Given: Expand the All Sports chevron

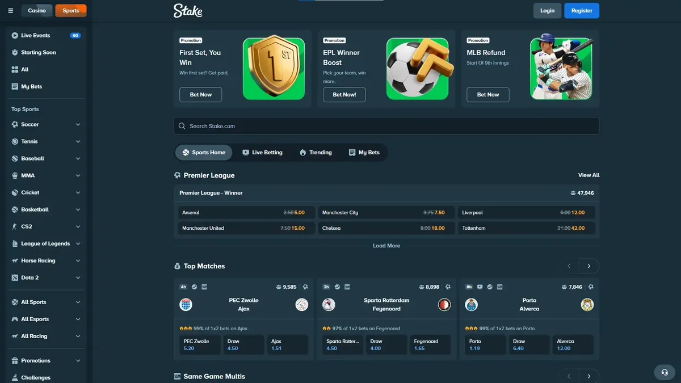Looking at the screenshot, I should [x=78, y=302].
